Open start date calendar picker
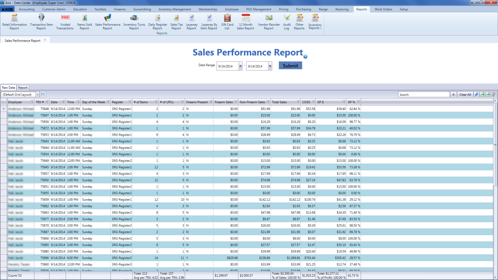Screen dimensions: 498x280 click(x=241, y=66)
